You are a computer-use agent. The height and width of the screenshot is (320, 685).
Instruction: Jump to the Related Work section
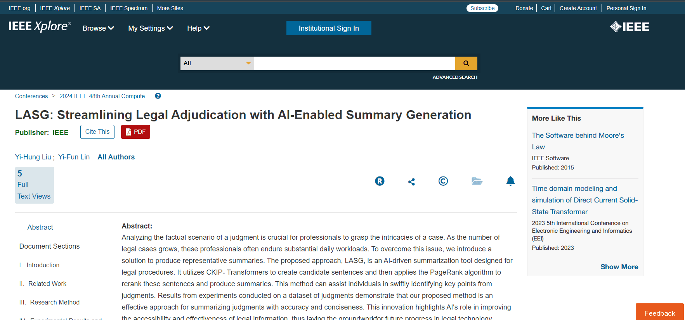pos(47,284)
